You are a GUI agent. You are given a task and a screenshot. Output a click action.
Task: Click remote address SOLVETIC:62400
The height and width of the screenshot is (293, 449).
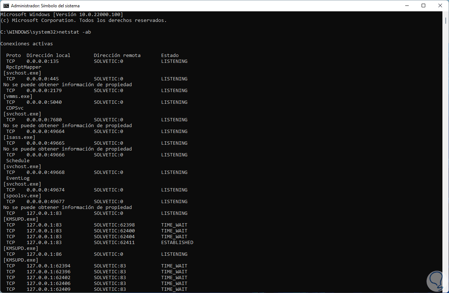click(x=114, y=231)
